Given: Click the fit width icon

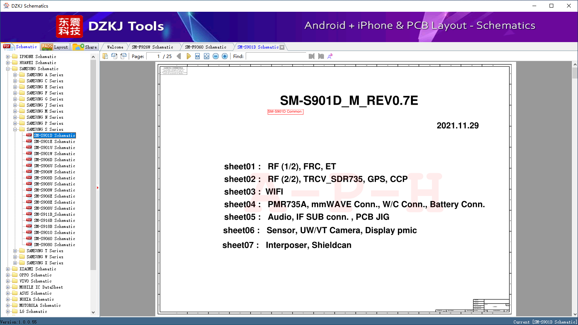Looking at the screenshot, I should click(x=197, y=56).
